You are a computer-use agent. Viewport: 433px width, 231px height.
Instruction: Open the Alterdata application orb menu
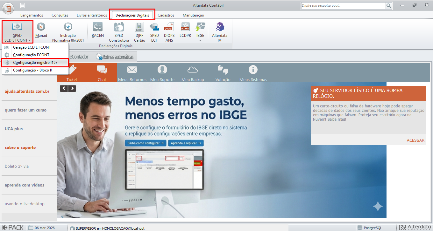(8, 8)
